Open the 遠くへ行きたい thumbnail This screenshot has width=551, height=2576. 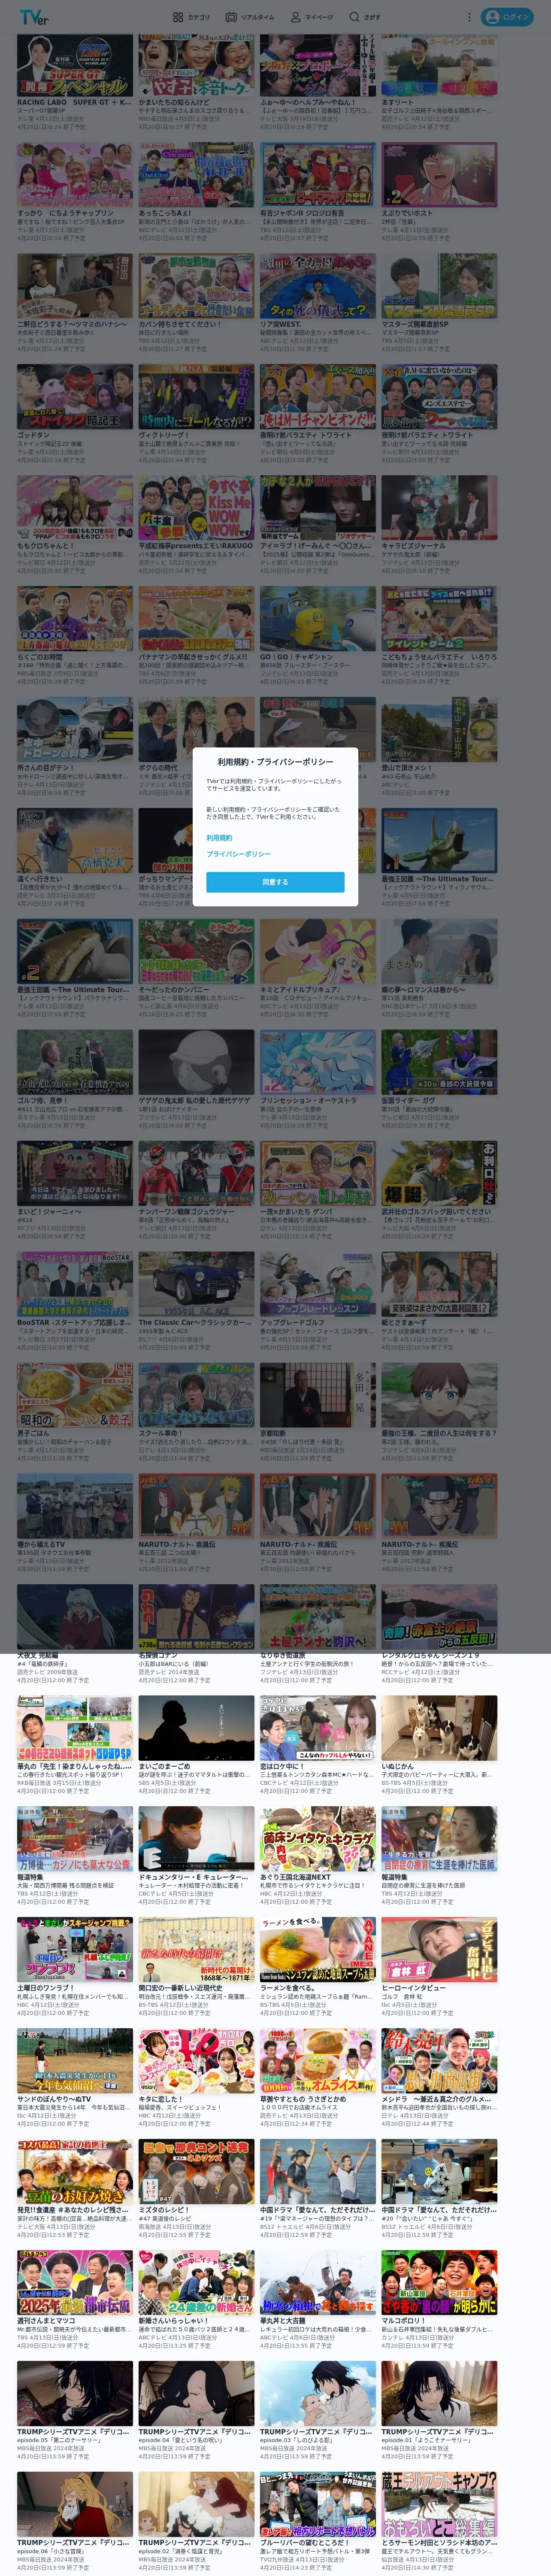[x=75, y=842]
